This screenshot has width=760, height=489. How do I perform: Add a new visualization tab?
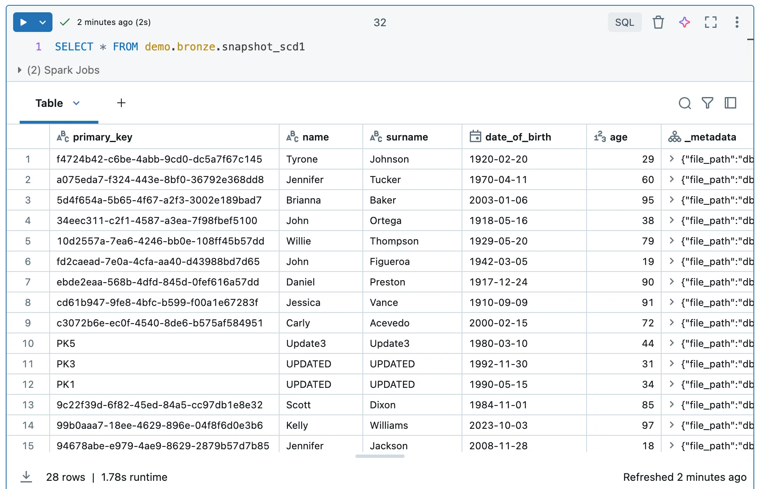pos(121,103)
